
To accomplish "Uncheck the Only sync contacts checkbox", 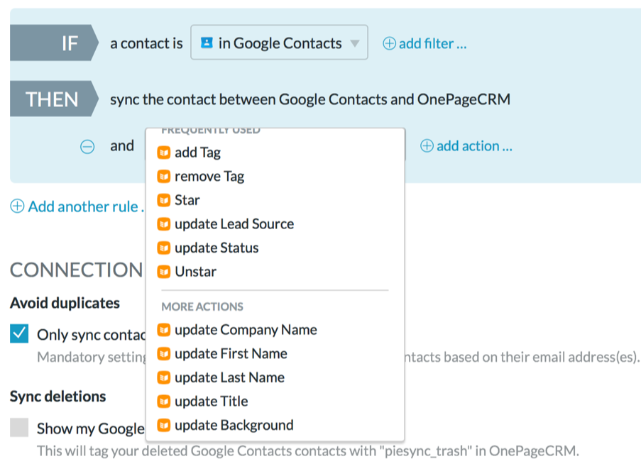I will coord(19,333).
